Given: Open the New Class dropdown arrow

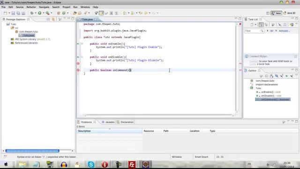Looking at the screenshot, I should [x=67, y=13].
